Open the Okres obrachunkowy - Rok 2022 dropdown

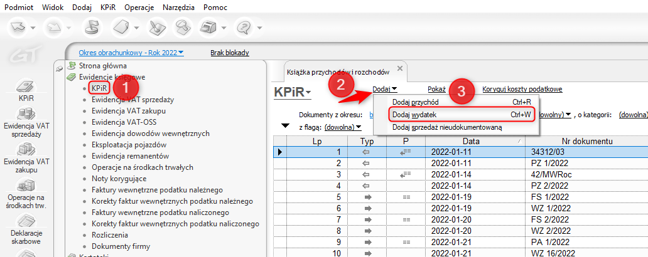[x=131, y=53]
